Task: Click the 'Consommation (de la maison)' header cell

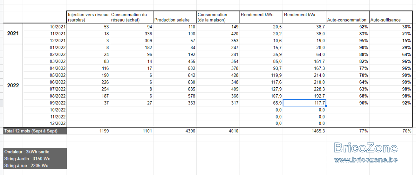Action: [x=218, y=17]
